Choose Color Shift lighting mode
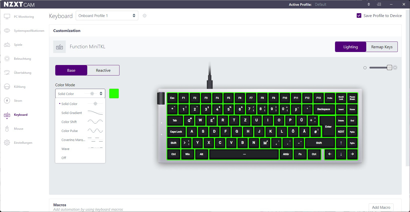The width and height of the screenshot is (410, 212). click(80, 122)
